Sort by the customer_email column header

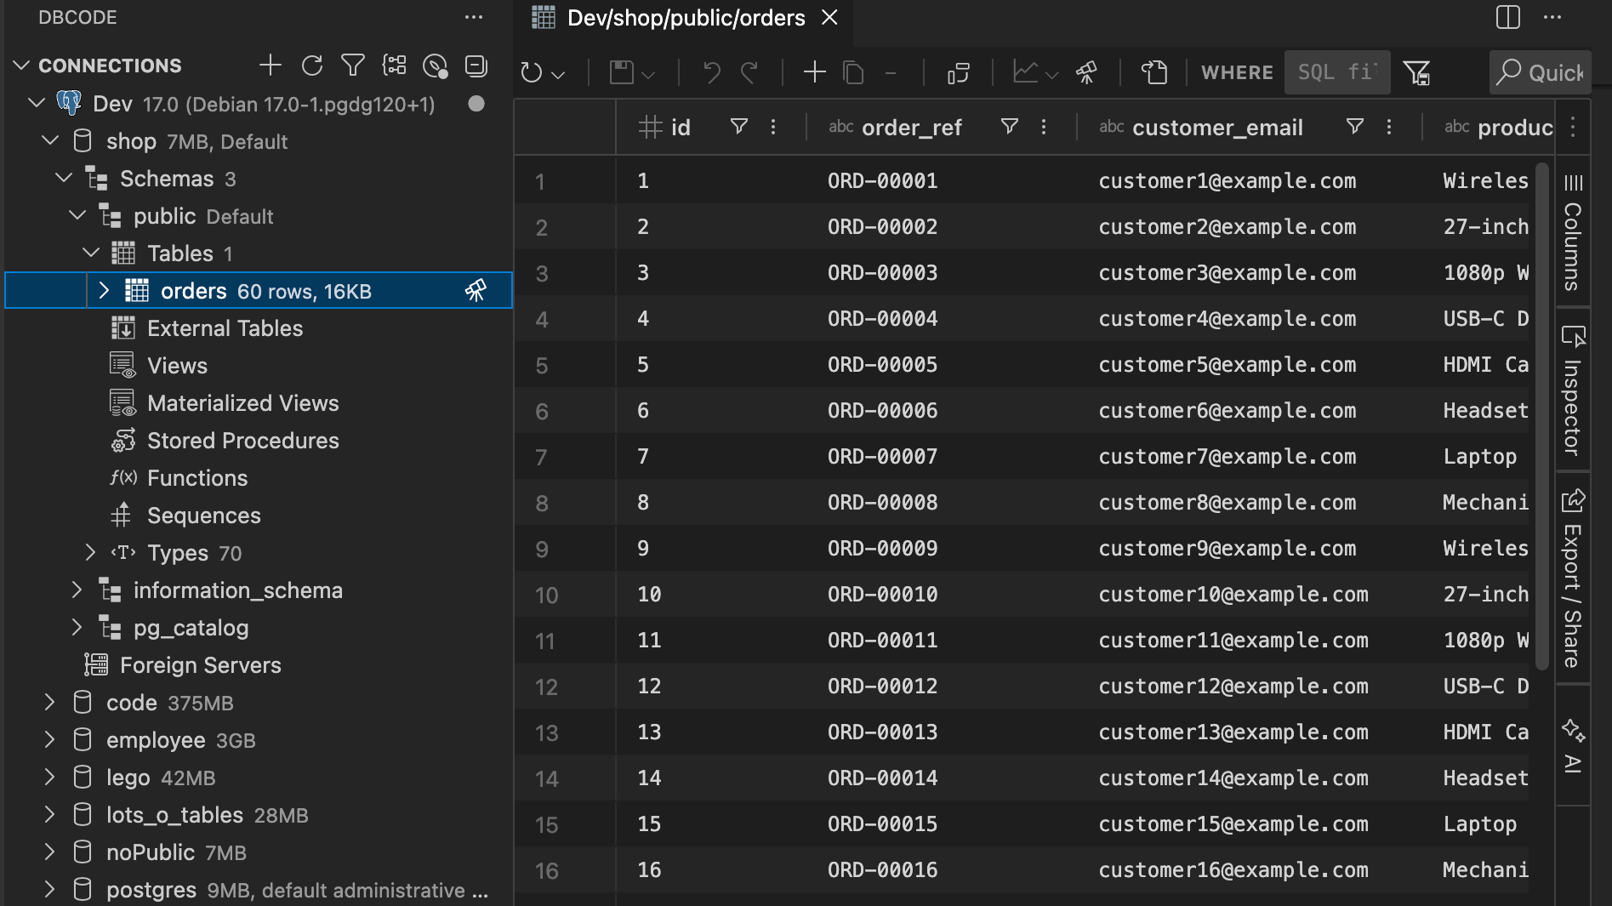(x=1217, y=128)
